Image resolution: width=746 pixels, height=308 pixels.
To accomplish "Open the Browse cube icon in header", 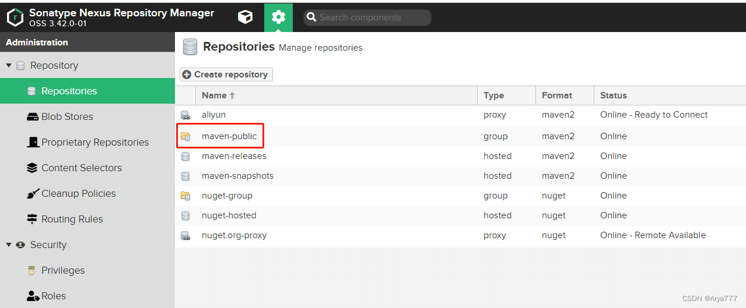I will pyautogui.click(x=245, y=17).
